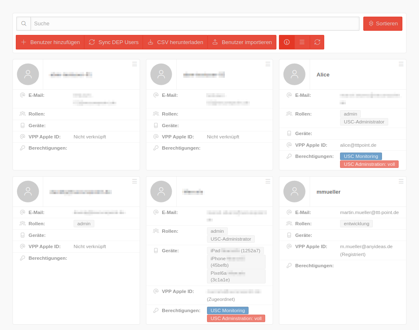
Task: Click Benutzer hinzufügen button
Action: 50,42
